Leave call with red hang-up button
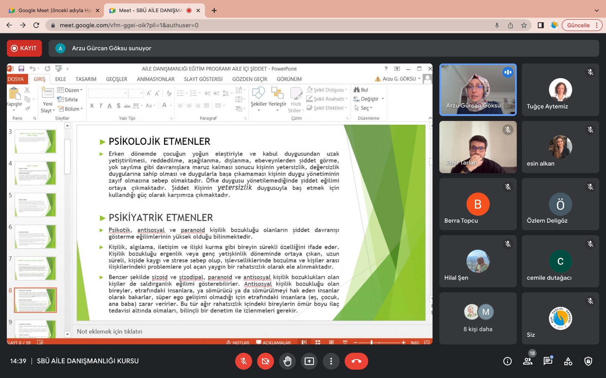The width and height of the screenshot is (606, 378). [x=356, y=361]
